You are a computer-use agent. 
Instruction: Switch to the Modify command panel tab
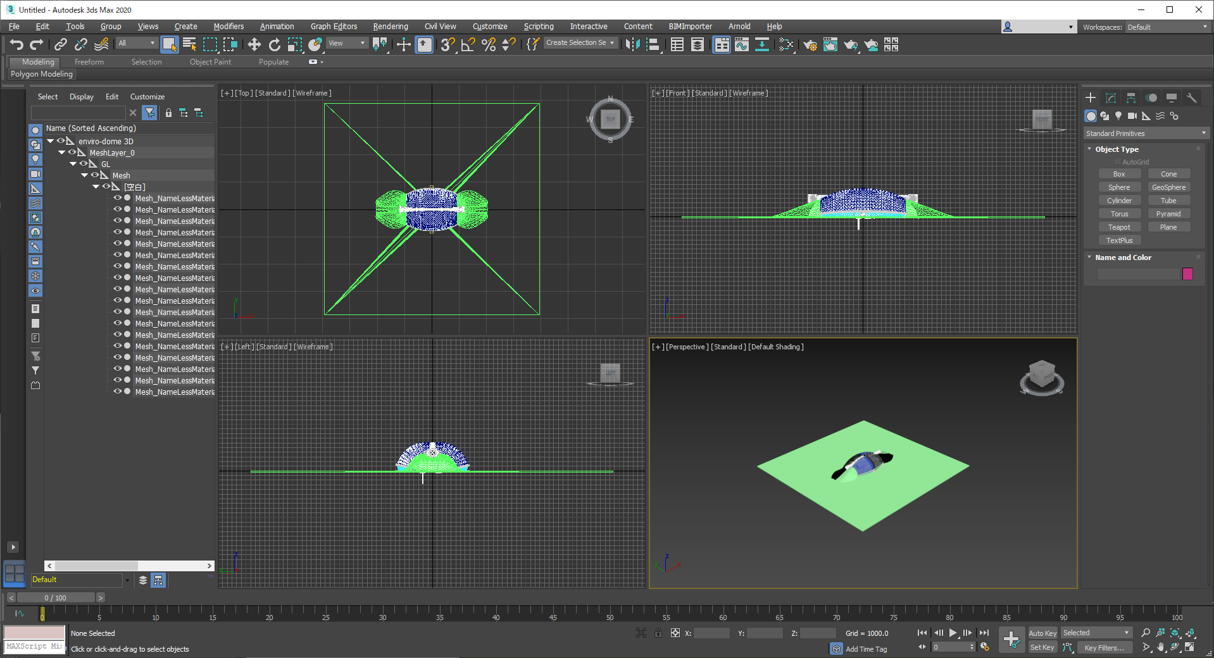tap(1110, 98)
